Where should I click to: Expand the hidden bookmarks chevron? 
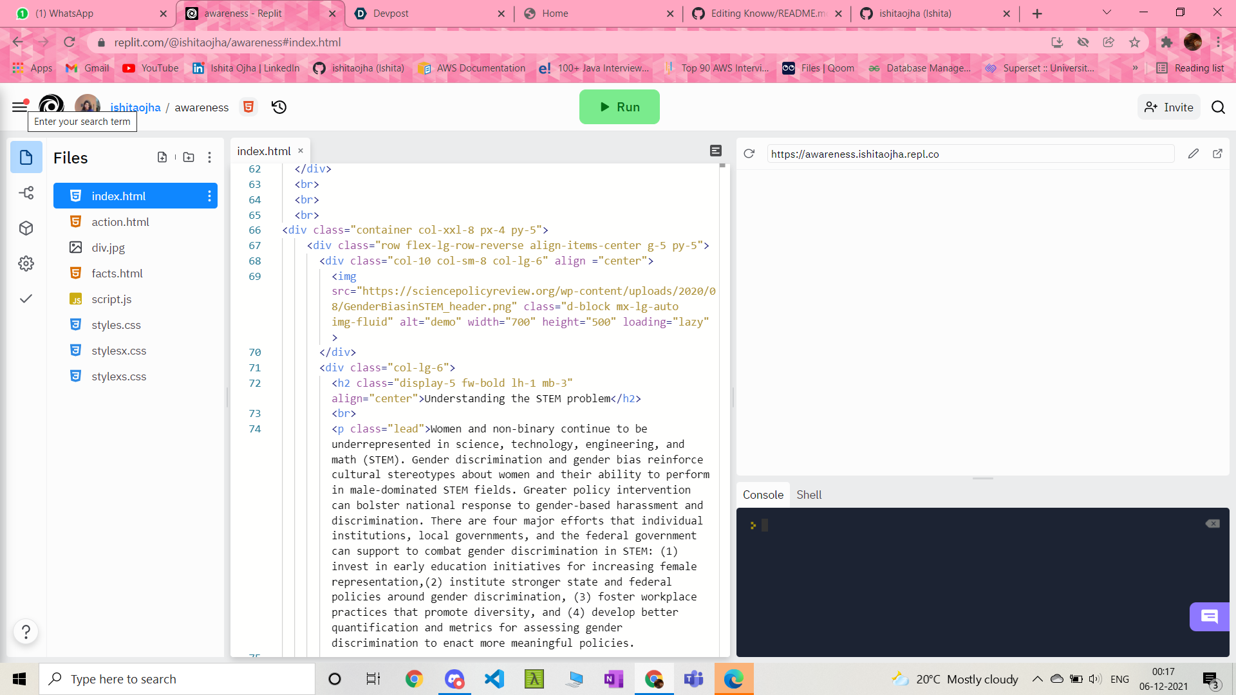pos(1135,68)
